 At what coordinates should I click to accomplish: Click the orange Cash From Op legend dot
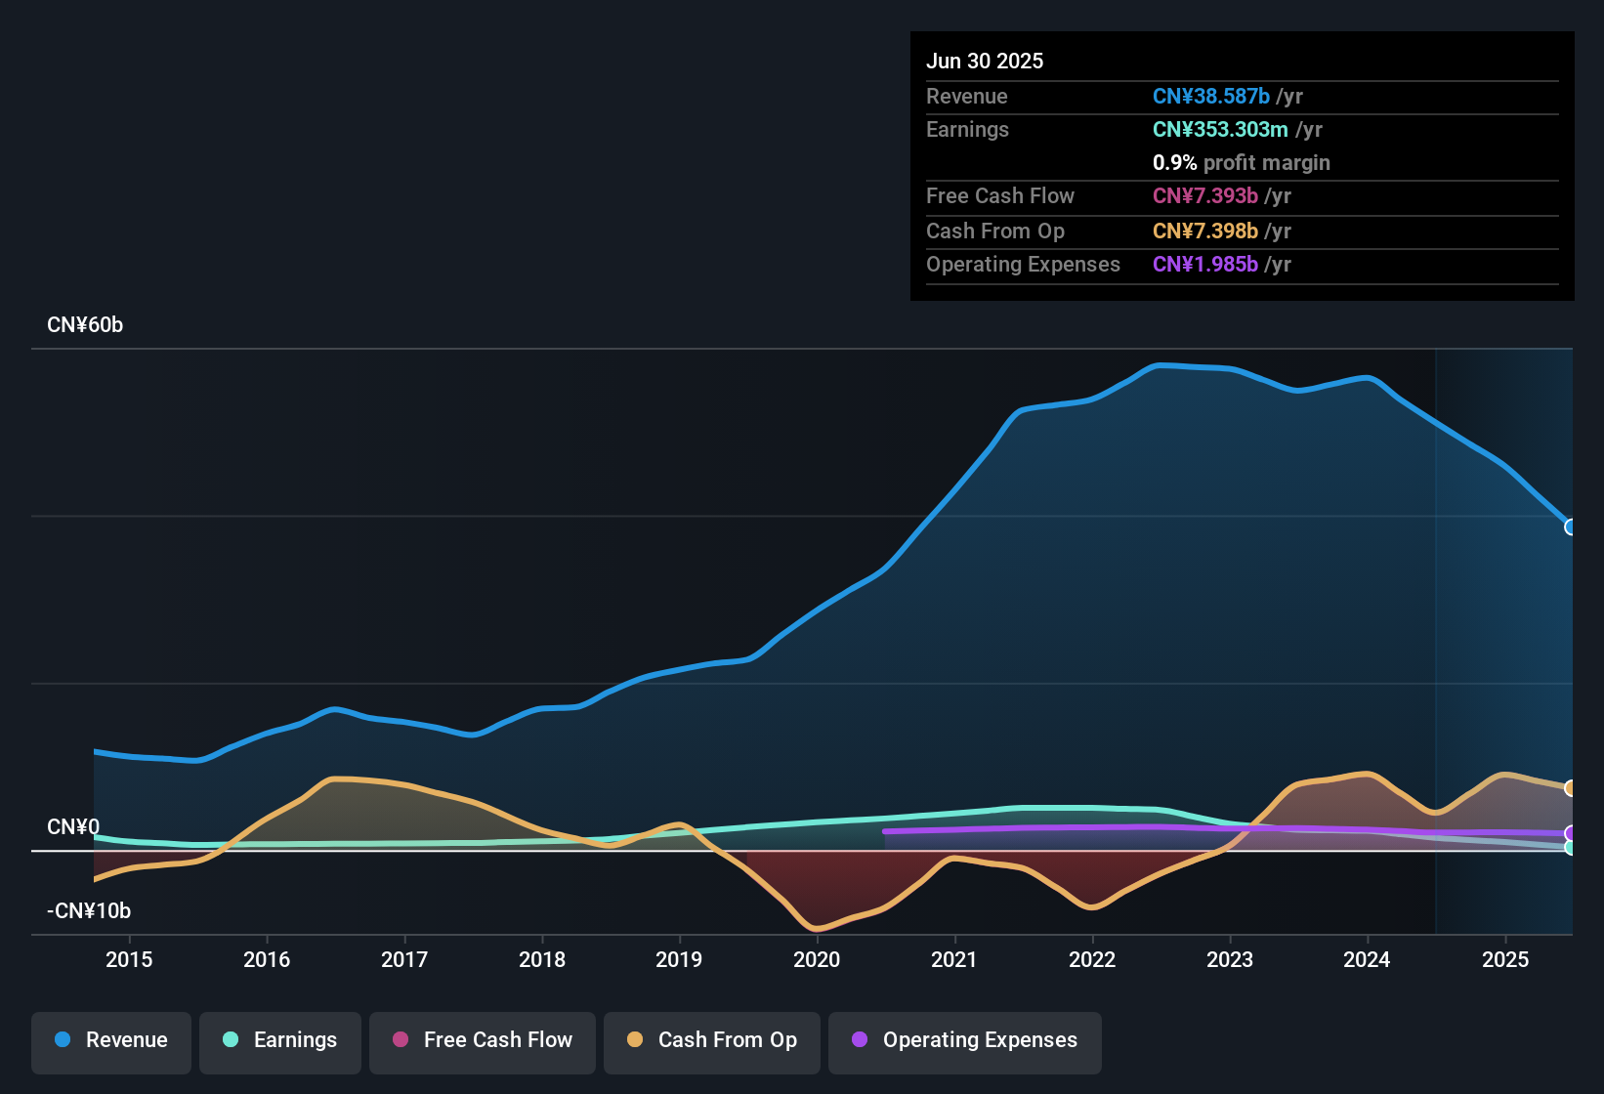(635, 1040)
